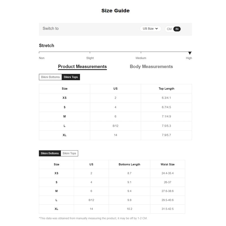Click the Size Guide heading
This screenshot has height=226, width=226.
[x=116, y=10]
